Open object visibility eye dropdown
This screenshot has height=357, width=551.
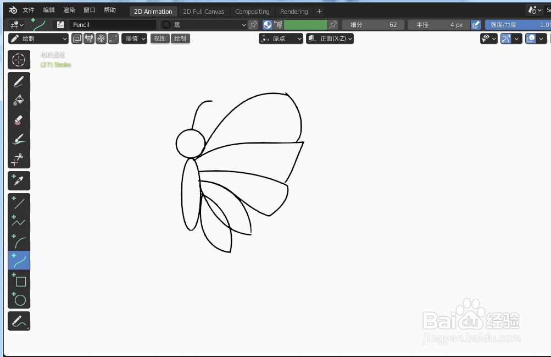click(489, 39)
